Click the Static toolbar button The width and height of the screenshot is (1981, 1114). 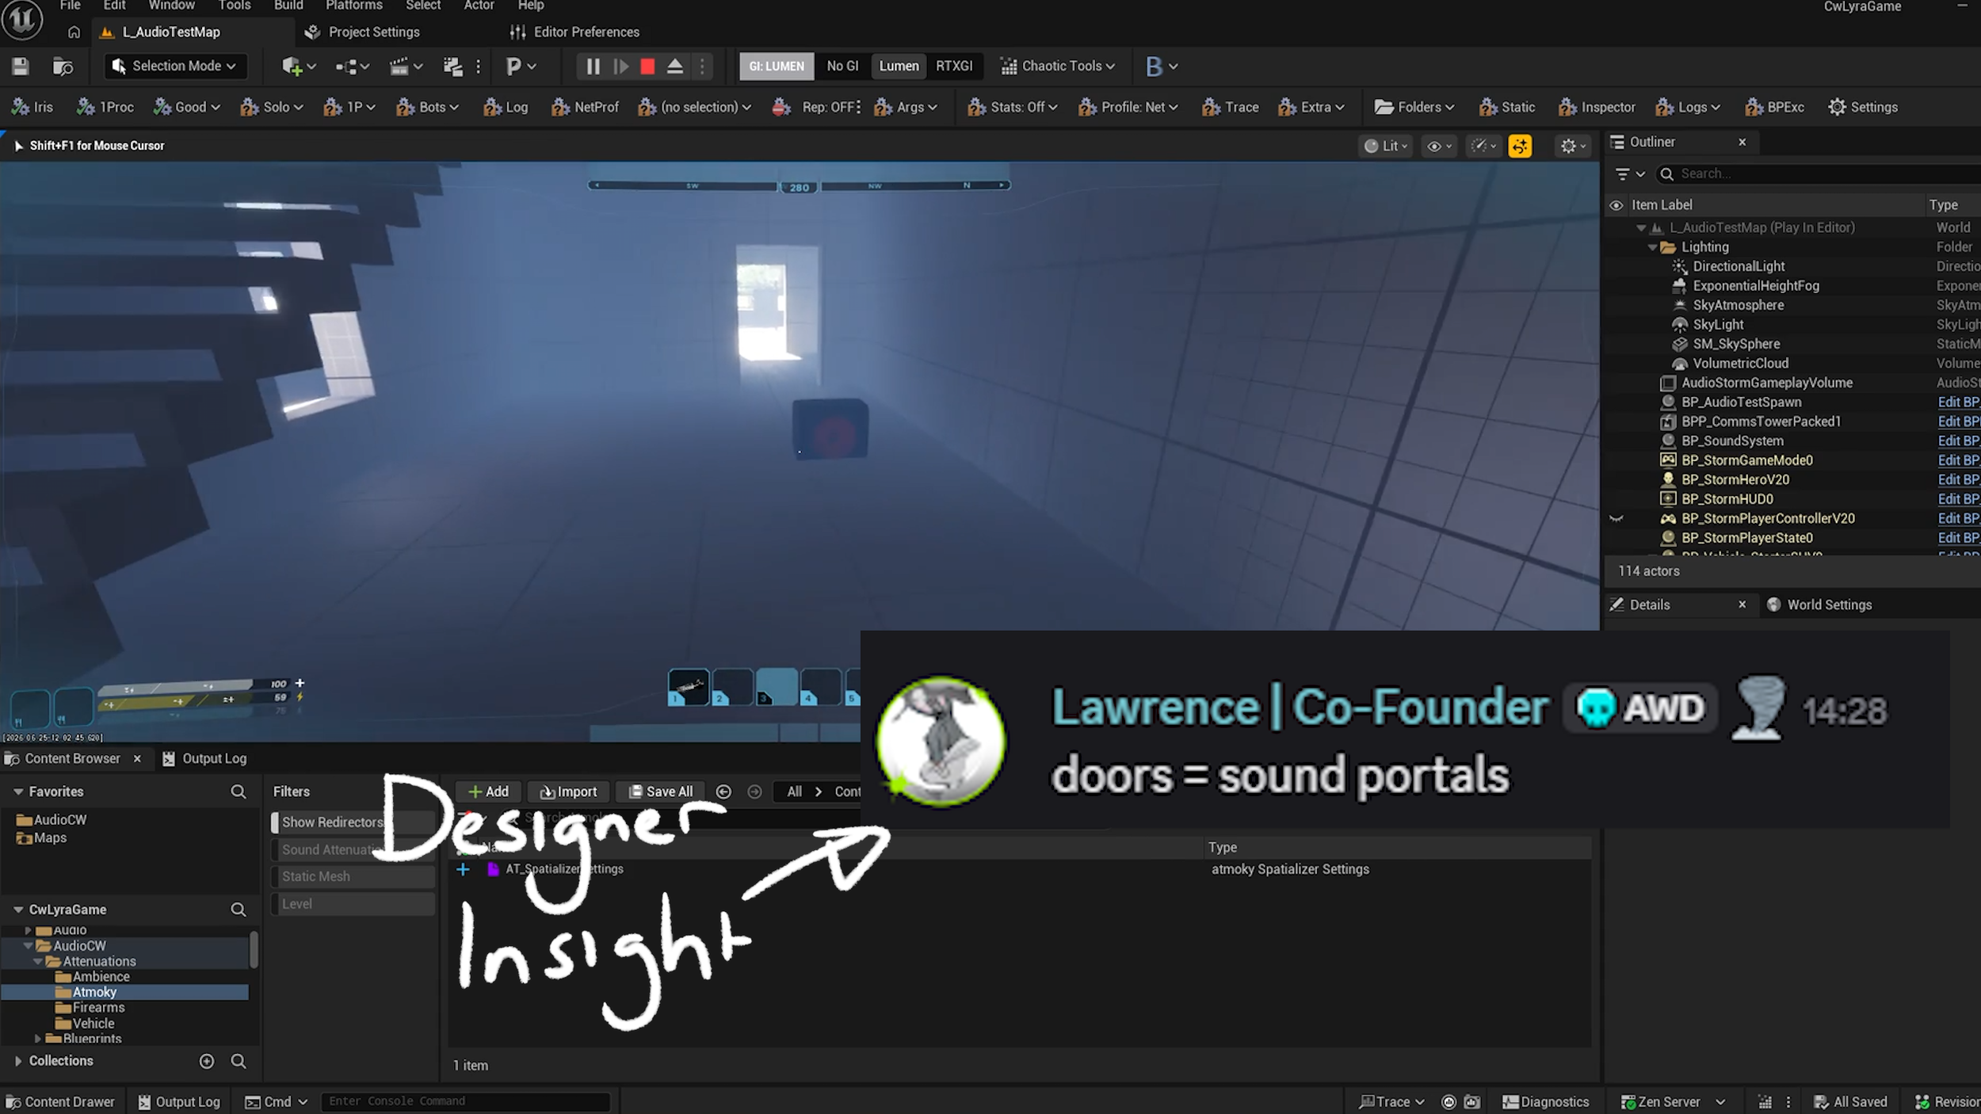[1506, 107]
